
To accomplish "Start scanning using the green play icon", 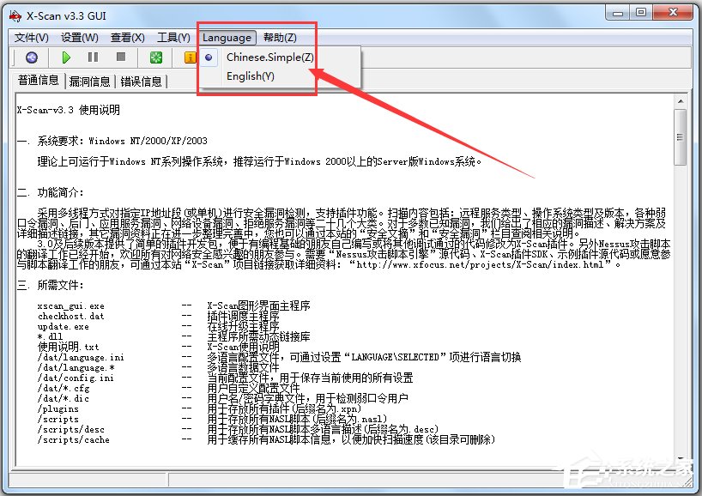I will (x=67, y=57).
